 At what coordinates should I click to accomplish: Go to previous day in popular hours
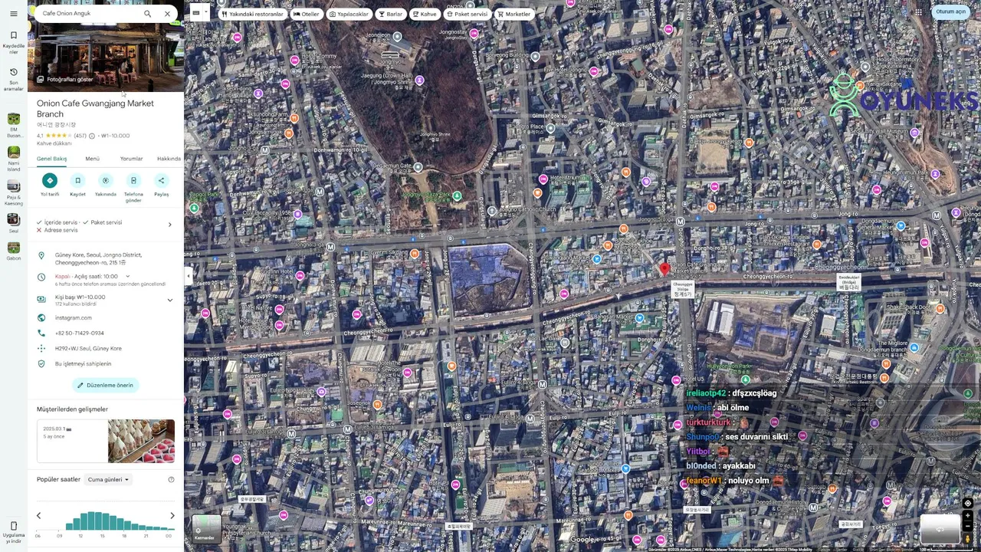click(x=39, y=515)
